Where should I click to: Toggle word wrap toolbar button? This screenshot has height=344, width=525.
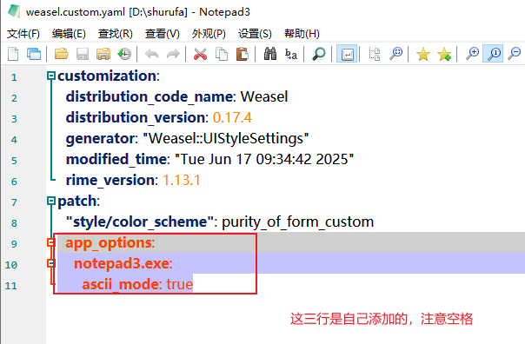click(347, 54)
